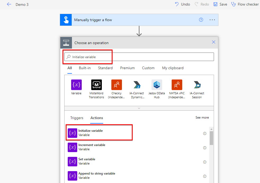This screenshot has width=260, height=183.
Task: Focus the operation search field
Action: pyautogui.click(x=139, y=57)
